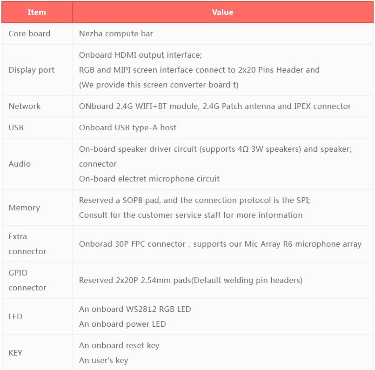Click the Onboard USB type-A host text
Viewport: 375px width, 370px height.
(127, 128)
